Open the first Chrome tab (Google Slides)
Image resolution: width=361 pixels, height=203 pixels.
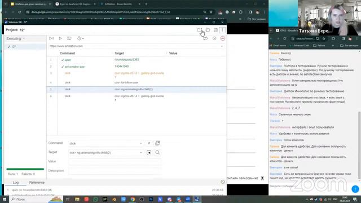[31, 4]
